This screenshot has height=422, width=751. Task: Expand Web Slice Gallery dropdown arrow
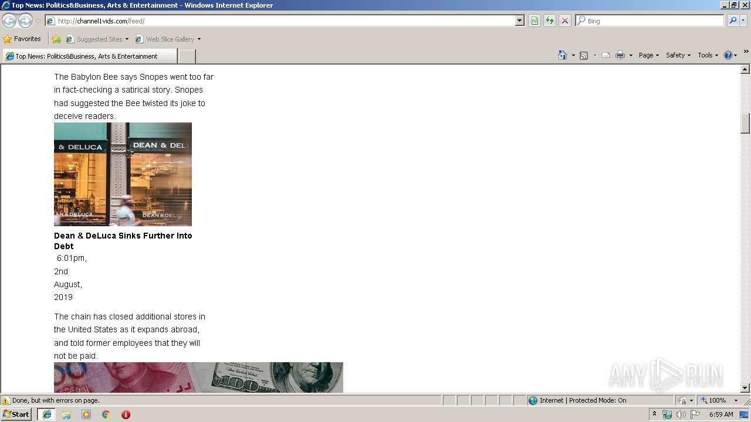coord(199,39)
